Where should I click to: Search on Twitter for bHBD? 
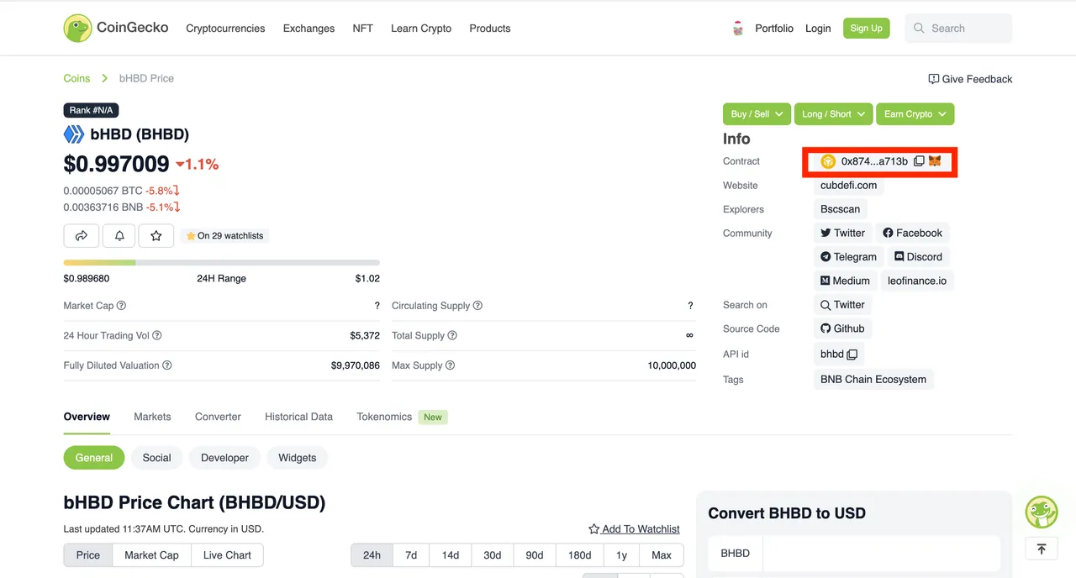pos(842,305)
